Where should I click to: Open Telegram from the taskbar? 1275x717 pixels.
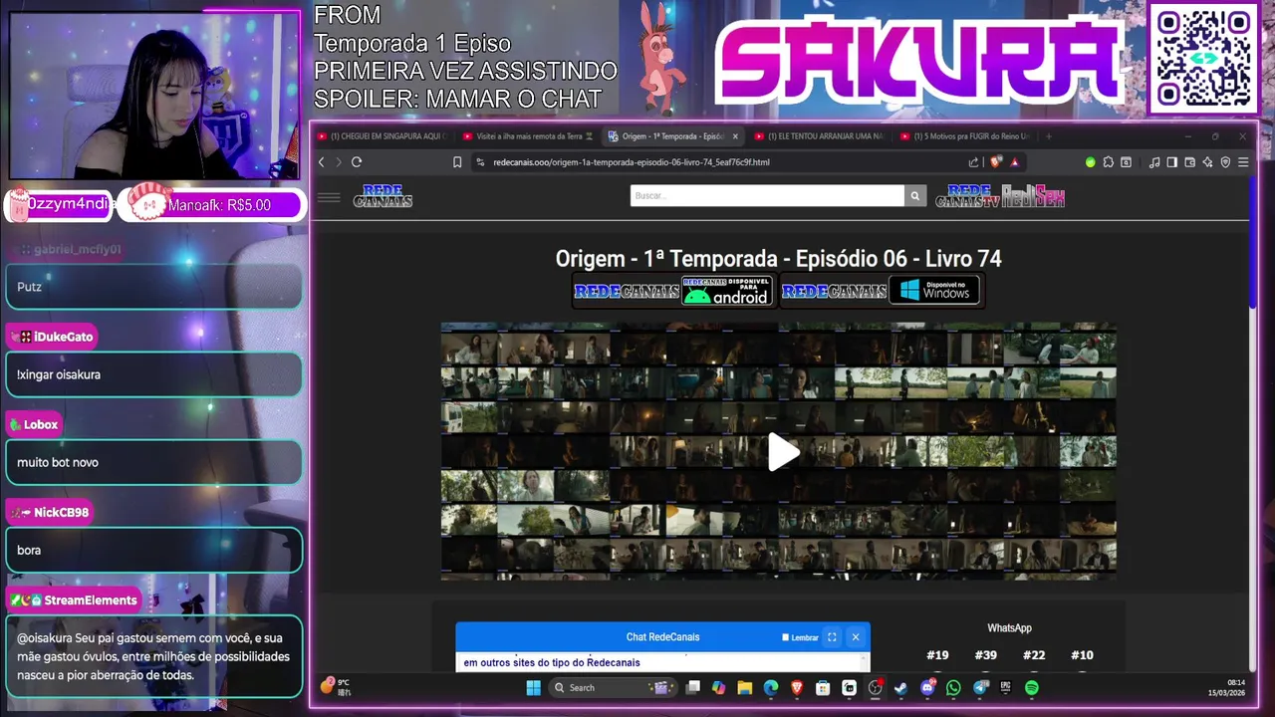click(980, 687)
